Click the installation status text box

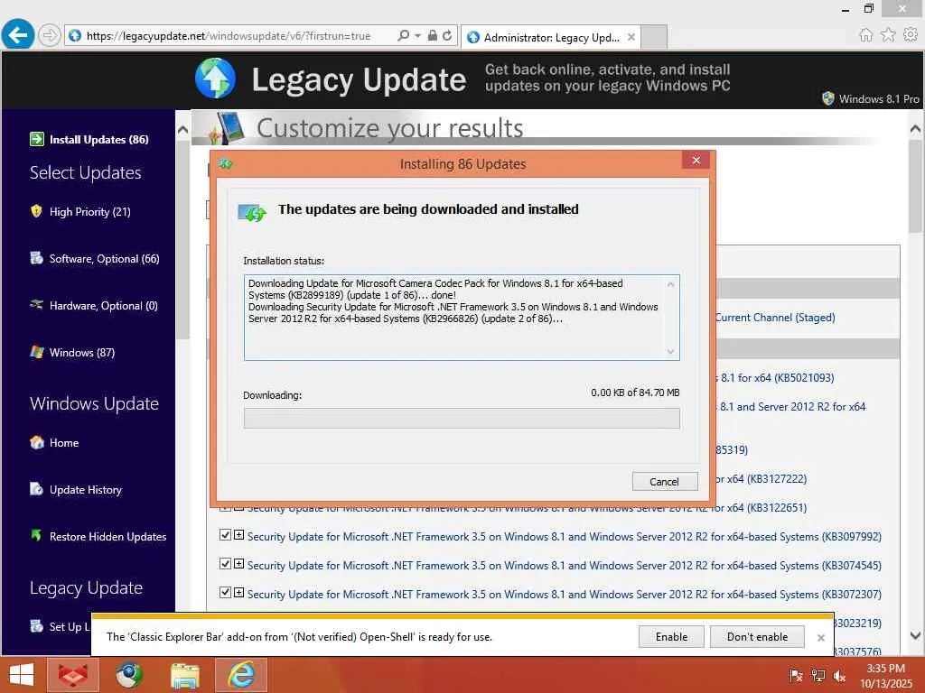tap(462, 318)
